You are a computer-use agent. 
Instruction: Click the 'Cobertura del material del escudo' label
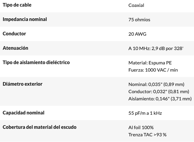click(x=39, y=127)
